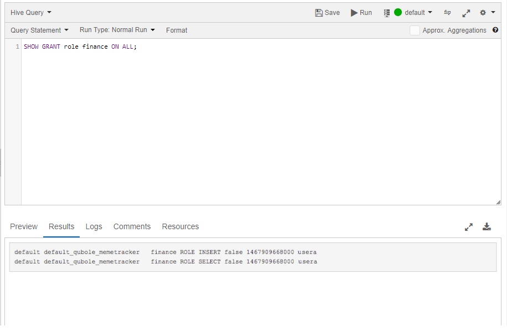Open the Query Statement dropdown
Image resolution: width=507 pixels, height=336 pixels.
coord(39,30)
